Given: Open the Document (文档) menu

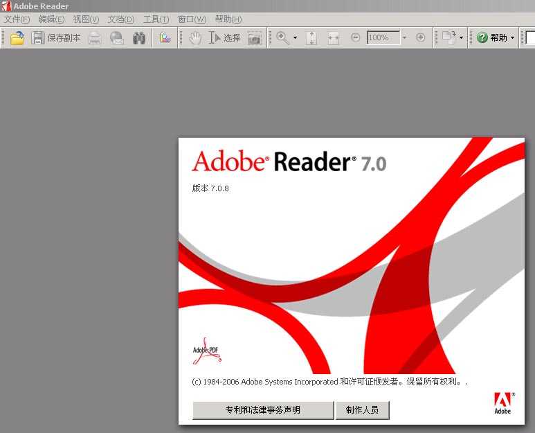Looking at the screenshot, I should click(121, 19).
